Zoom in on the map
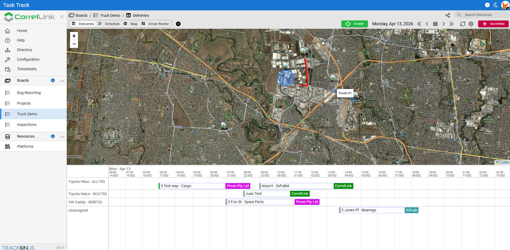This screenshot has height=250, width=510. click(74, 36)
